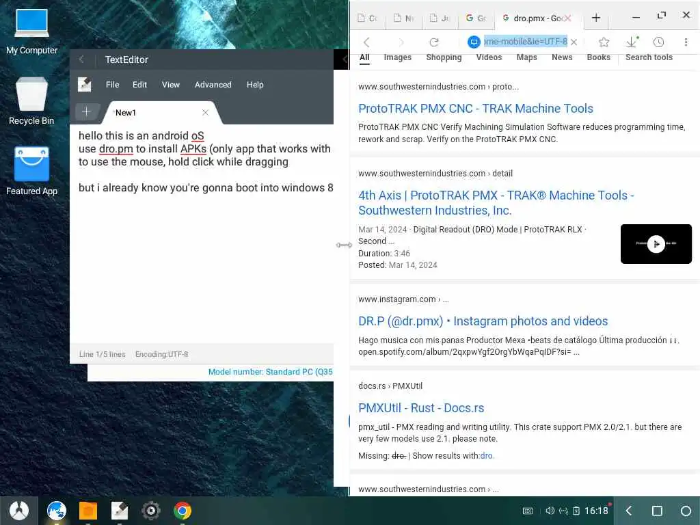Click the network tray icon
The width and height of the screenshot is (700, 525).
tap(563, 511)
